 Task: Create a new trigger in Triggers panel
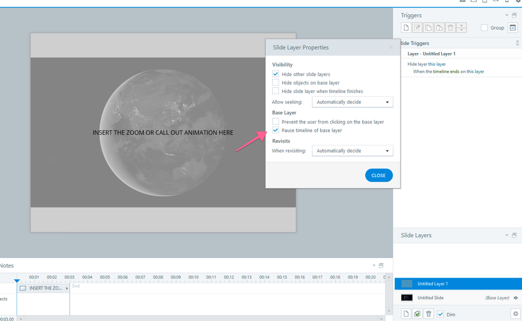pos(406,28)
